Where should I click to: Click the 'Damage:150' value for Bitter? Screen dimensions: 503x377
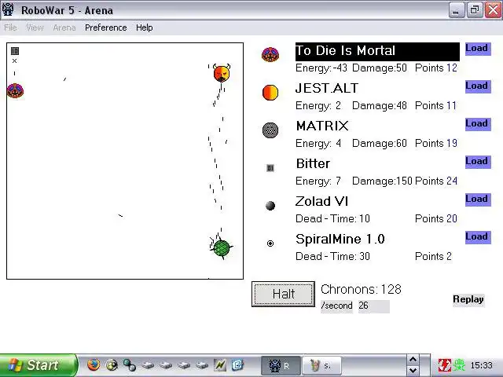[382, 181]
